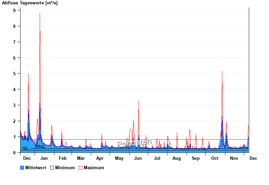Click the Jan month label on x-axis

tap(44, 158)
